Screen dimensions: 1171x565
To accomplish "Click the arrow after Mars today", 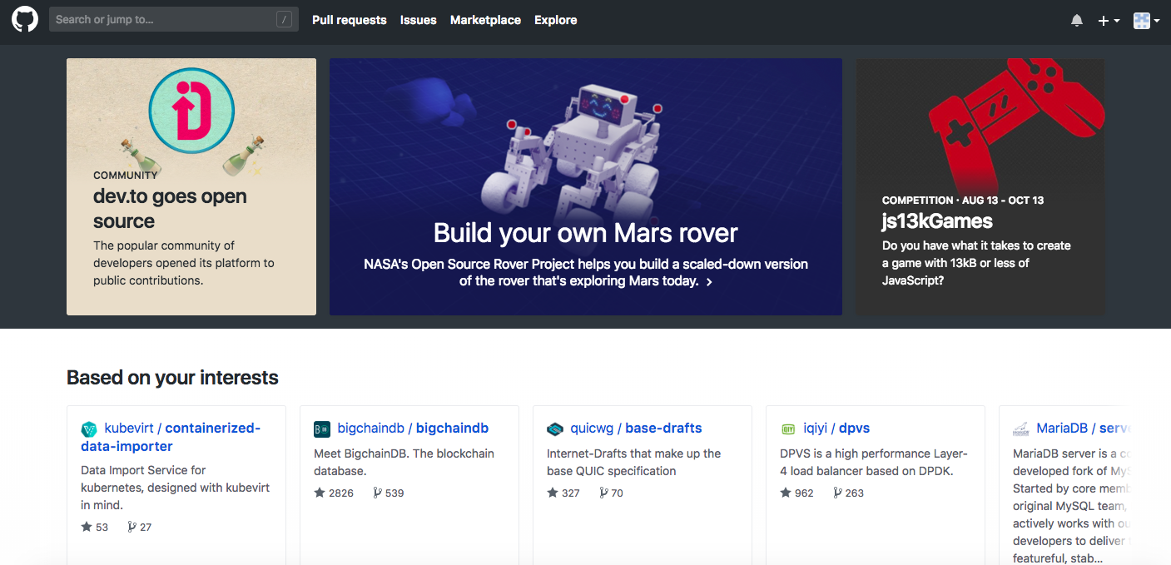I will pos(709,282).
